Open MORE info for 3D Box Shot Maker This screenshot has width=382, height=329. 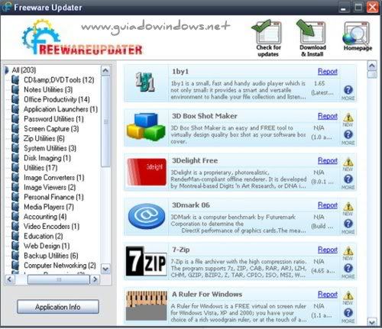[x=348, y=137]
